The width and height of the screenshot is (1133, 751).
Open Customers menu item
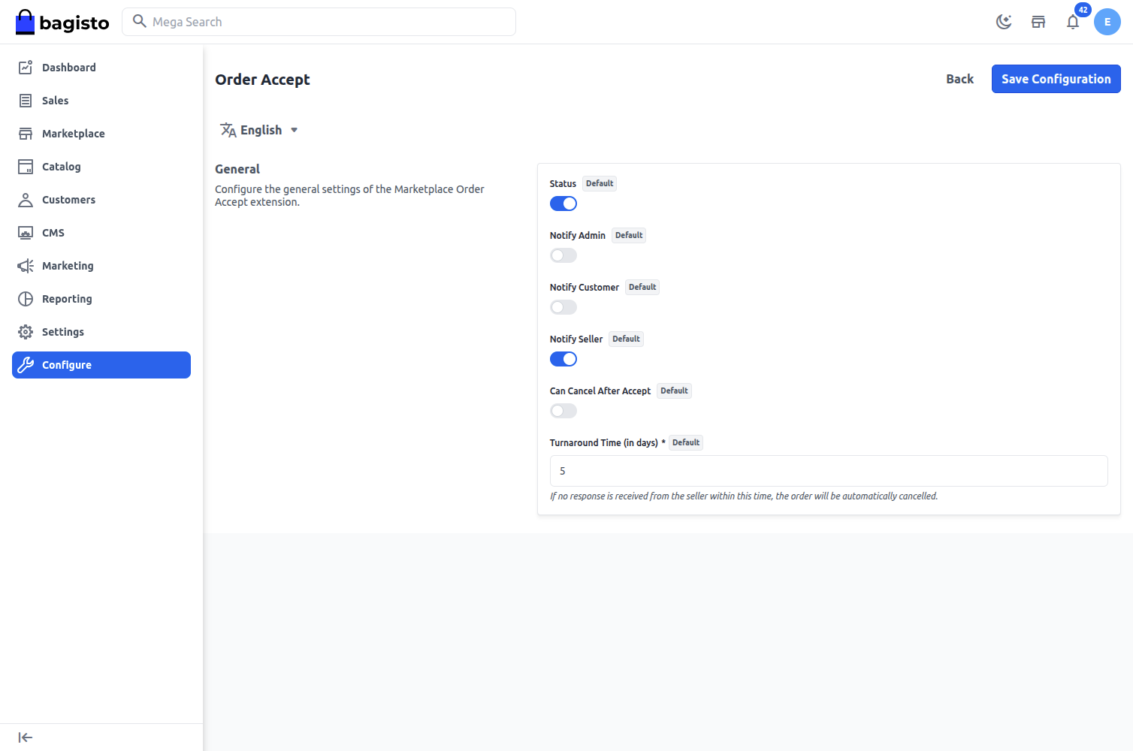[x=101, y=200]
